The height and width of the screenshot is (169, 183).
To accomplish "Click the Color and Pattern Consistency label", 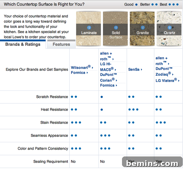I will [x=43, y=148].
